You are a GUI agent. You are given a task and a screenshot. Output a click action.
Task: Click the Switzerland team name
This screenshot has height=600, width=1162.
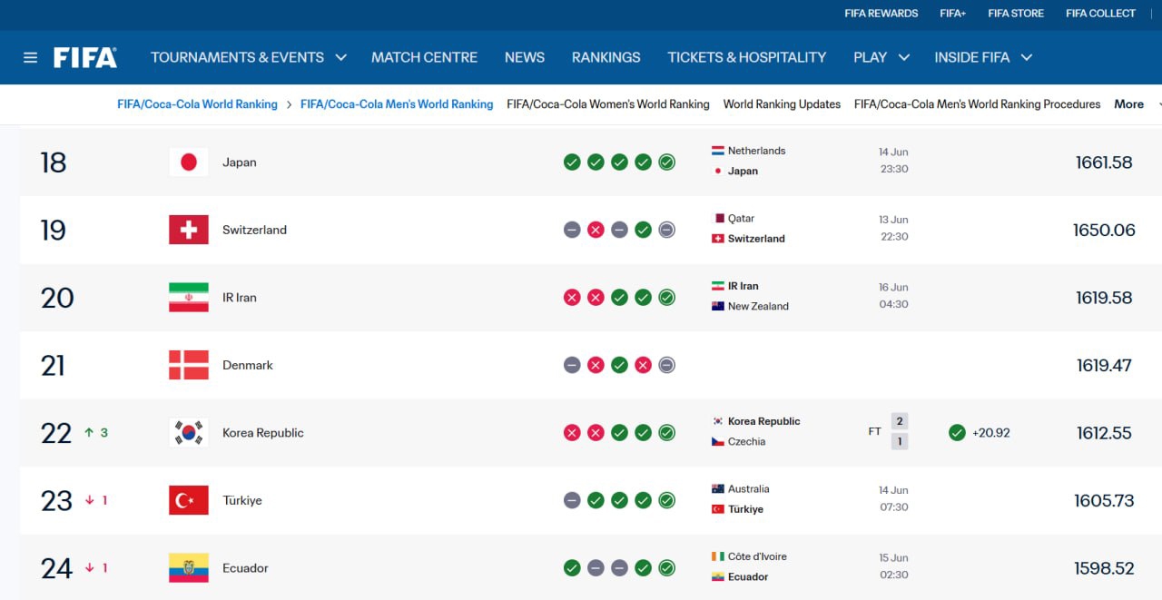[x=254, y=230]
